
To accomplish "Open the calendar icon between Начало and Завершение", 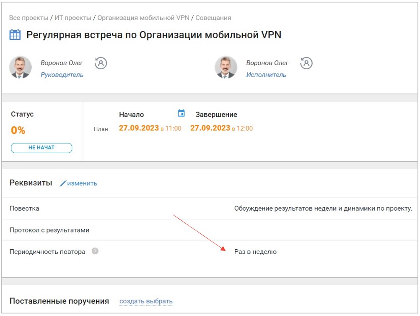I will pos(181,113).
